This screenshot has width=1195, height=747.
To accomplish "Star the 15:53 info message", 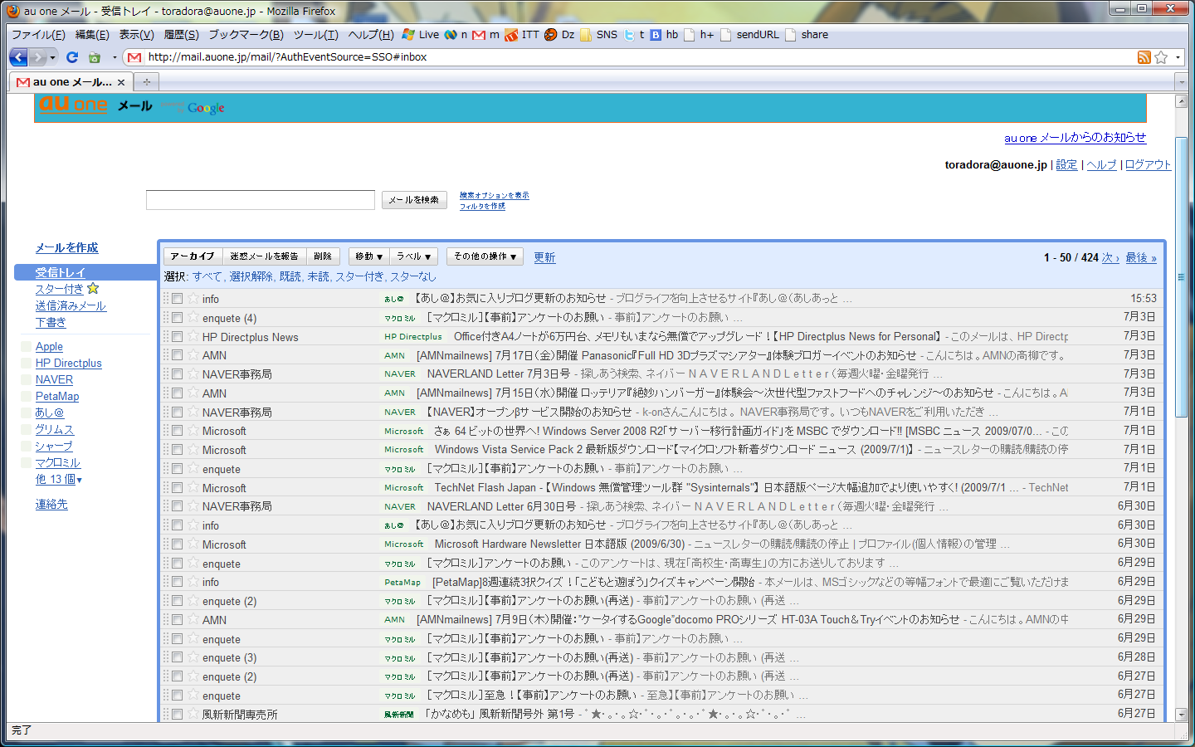I will tap(193, 299).
